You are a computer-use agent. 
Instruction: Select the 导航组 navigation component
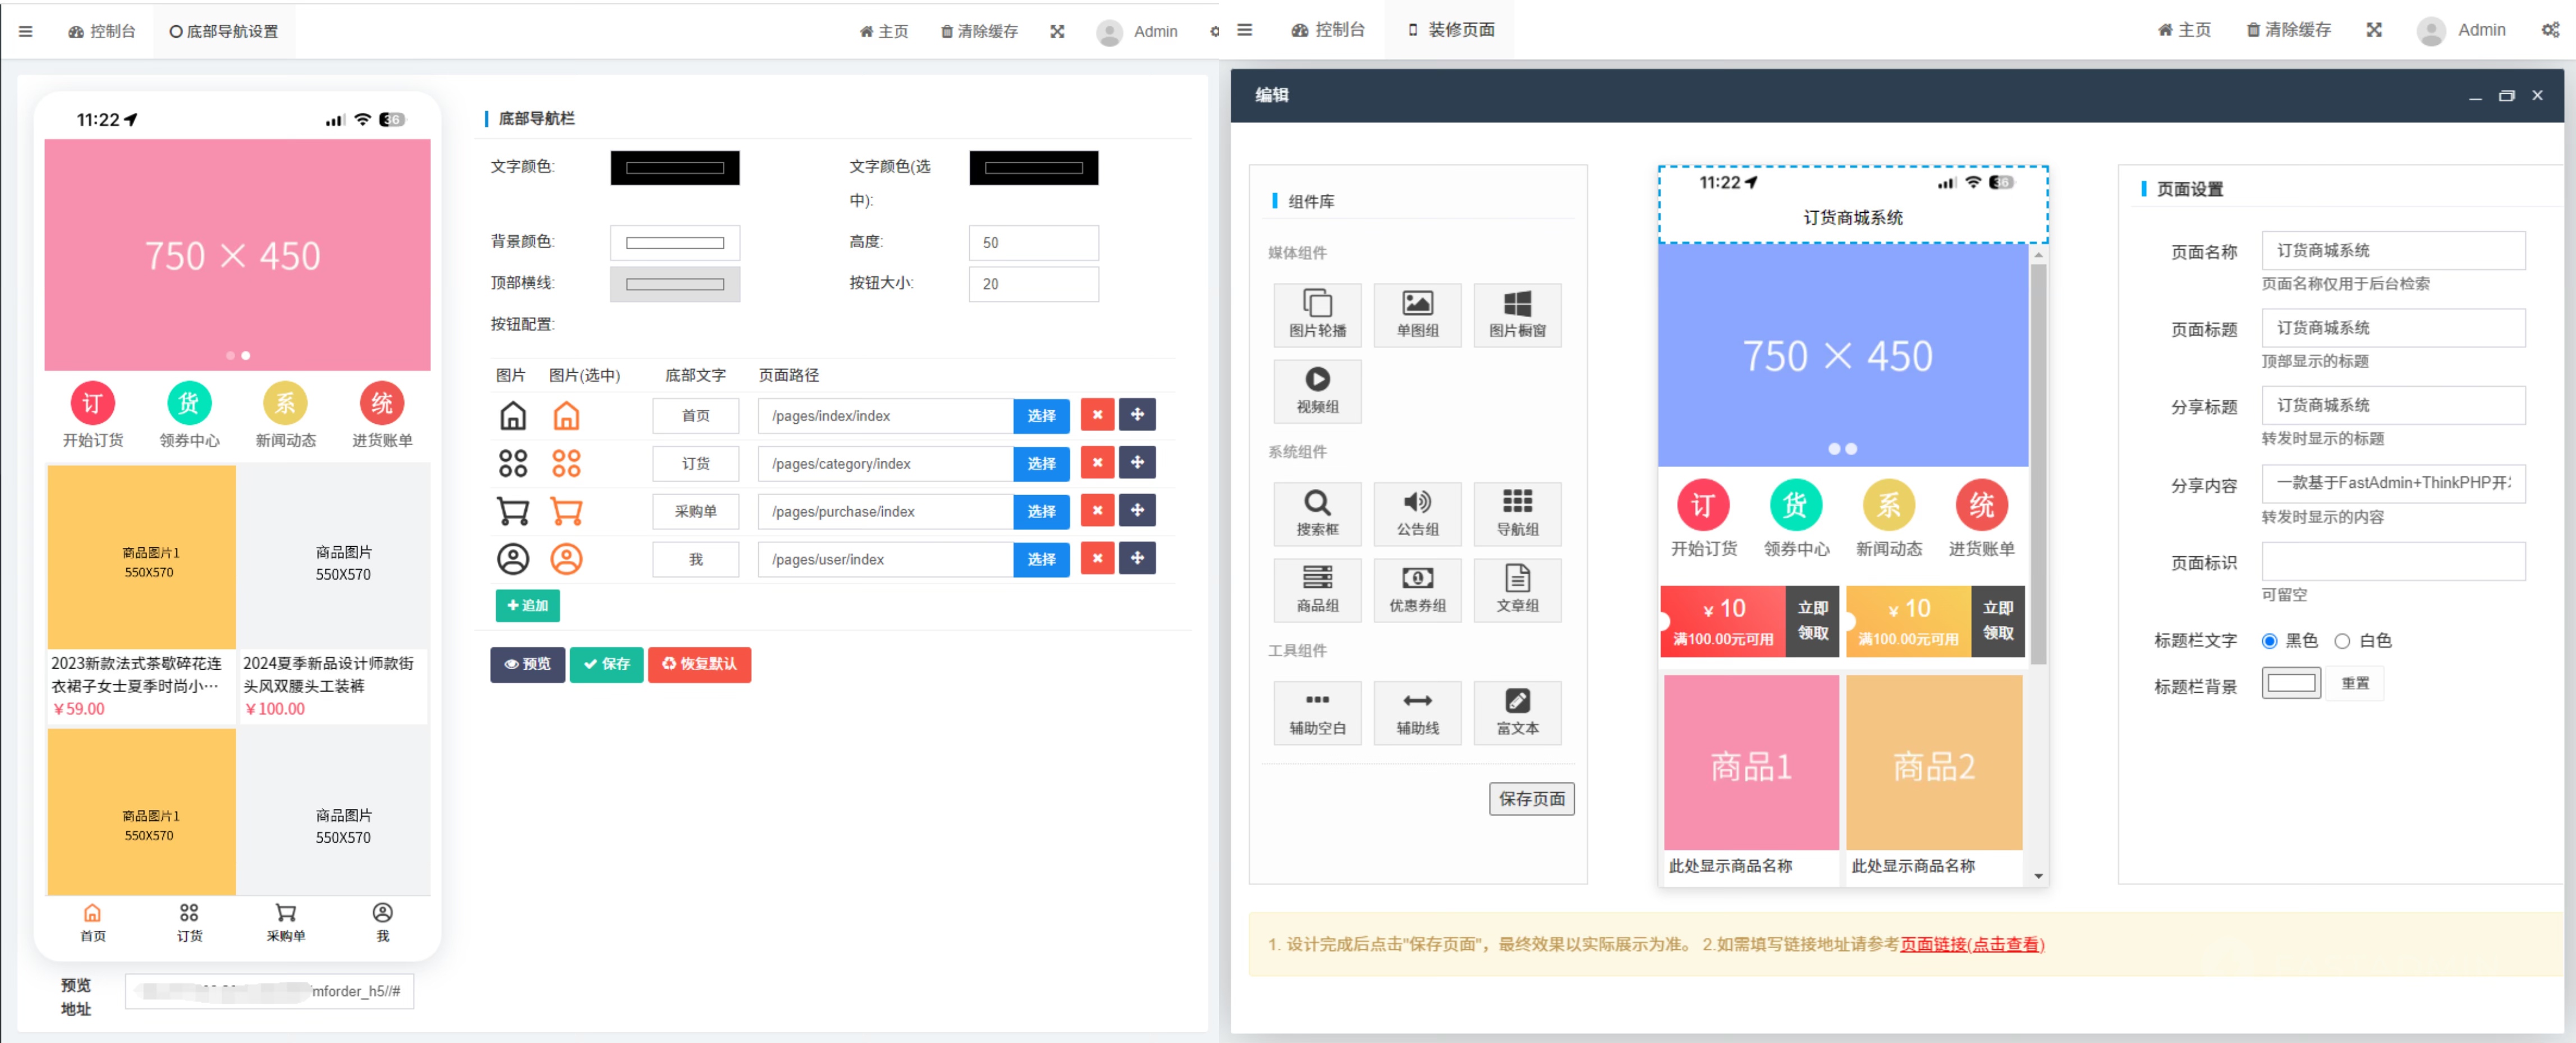coord(1517,514)
